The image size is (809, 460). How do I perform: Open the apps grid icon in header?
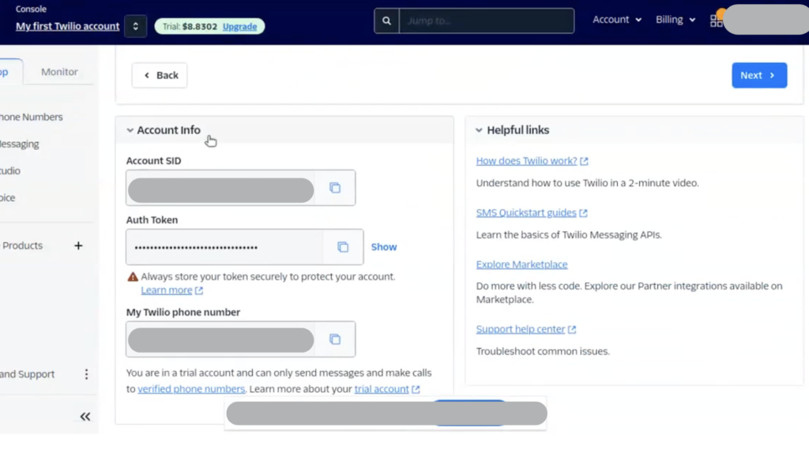[x=716, y=21]
